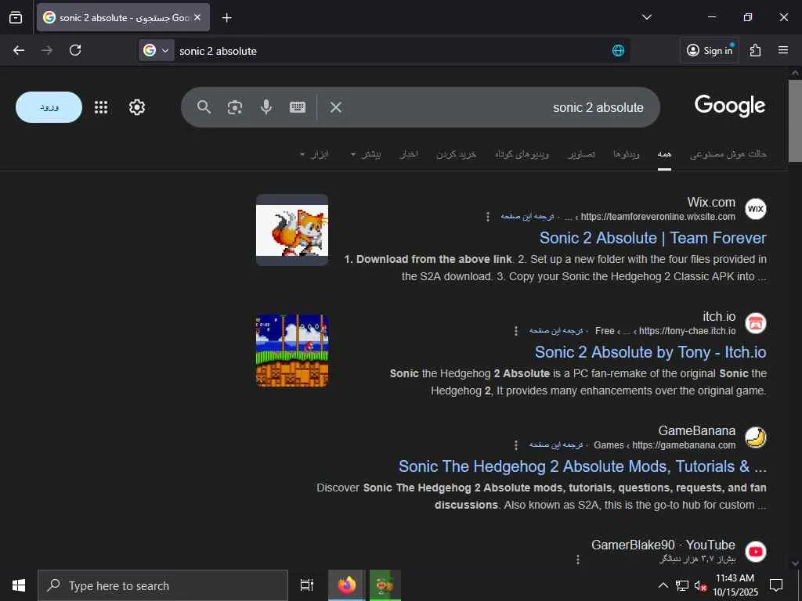
Task: Click the taskbar Type here to search box
Action: [x=163, y=585]
